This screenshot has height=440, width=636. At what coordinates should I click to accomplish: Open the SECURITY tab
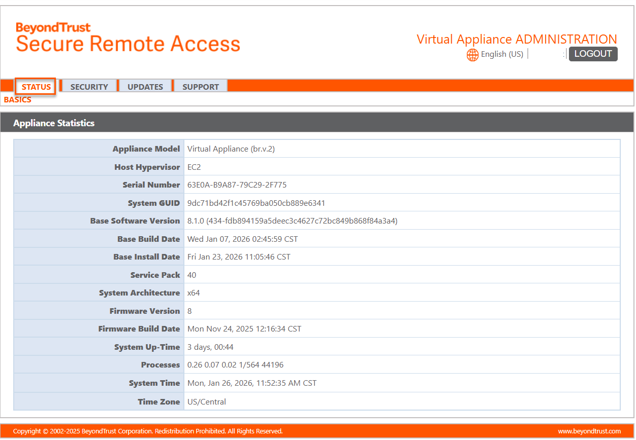89,87
